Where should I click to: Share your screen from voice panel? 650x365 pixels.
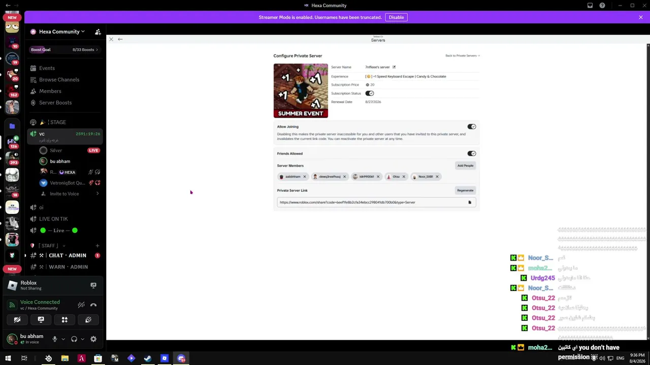(x=41, y=320)
